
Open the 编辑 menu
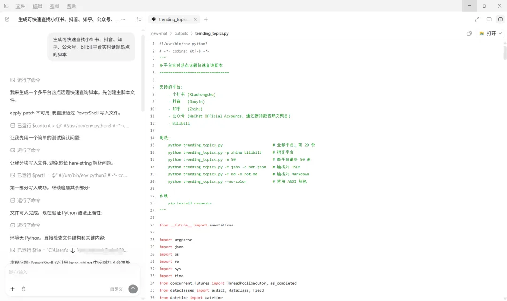click(x=38, y=6)
